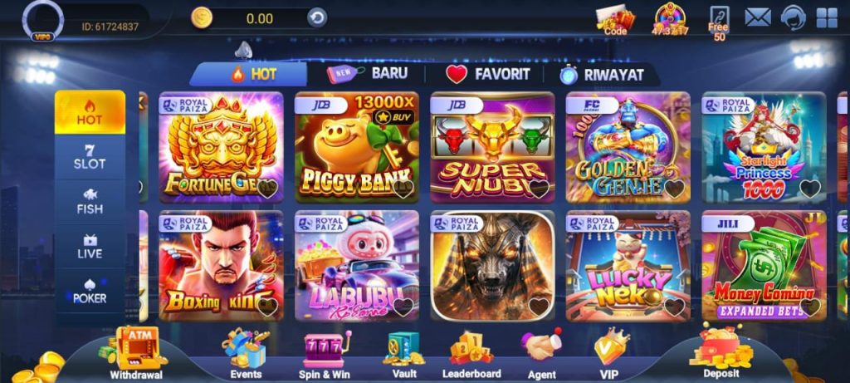The height and width of the screenshot is (383, 850).
Task: Switch to the BARU tab
Action: 367,74
